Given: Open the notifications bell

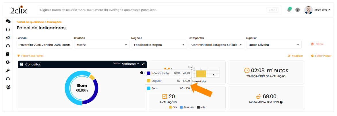Looking at the screenshot, I should point(289,10).
